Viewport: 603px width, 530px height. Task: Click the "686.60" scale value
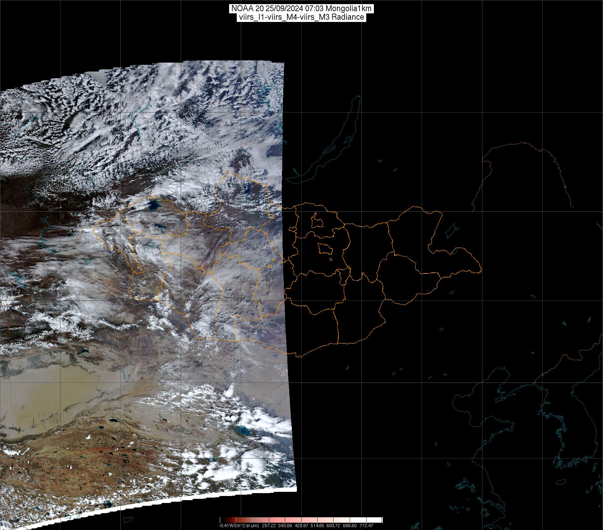[x=350, y=526]
